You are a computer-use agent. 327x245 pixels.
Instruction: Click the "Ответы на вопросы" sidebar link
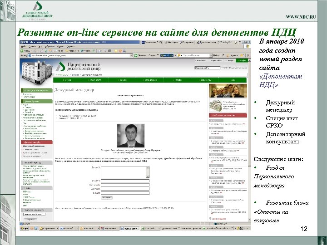click(x=31, y=156)
